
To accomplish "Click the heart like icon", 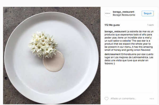I will pos(107,99).
